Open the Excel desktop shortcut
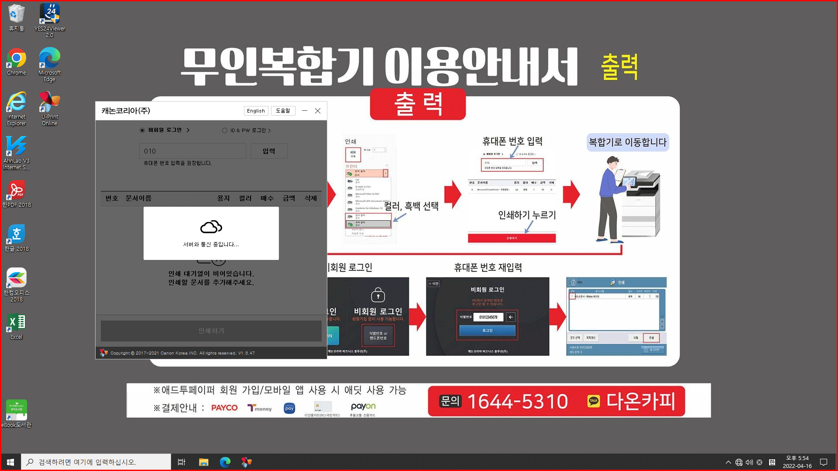This screenshot has width=838, height=471. (x=16, y=323)
